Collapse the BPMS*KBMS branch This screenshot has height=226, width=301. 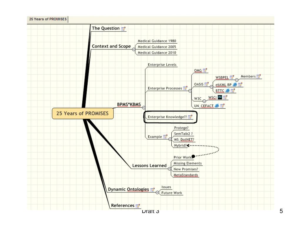point(143,108)
